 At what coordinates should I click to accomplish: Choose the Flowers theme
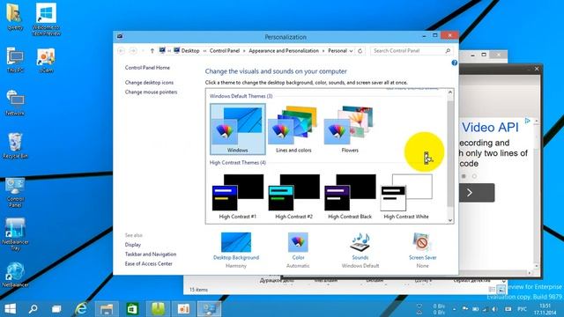pyautogui.click(x=350, y=129)
